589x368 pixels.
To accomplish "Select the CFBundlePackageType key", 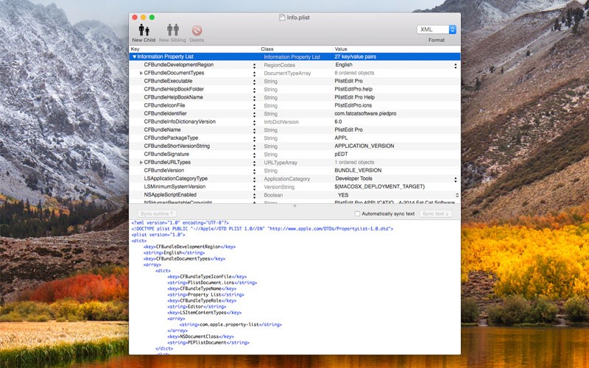I will (x=171, y=138).
